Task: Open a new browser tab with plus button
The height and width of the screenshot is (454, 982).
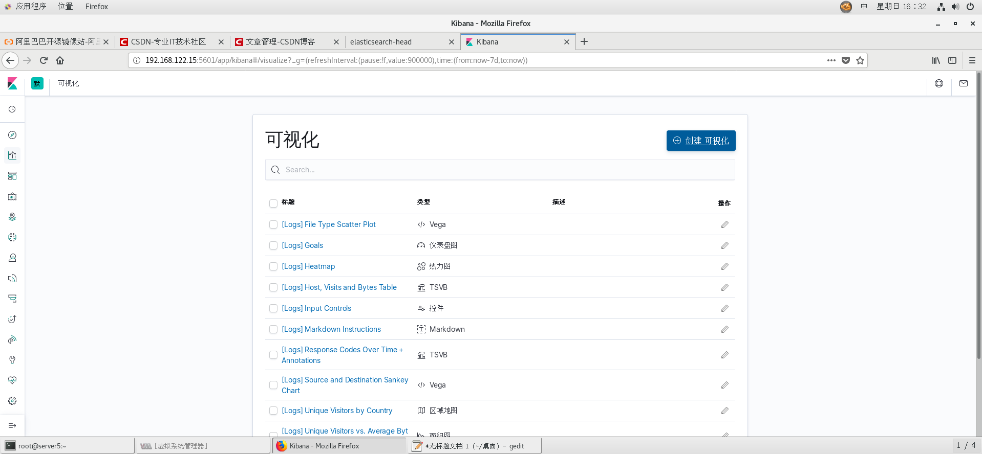Action: click(x=584, y=42)
